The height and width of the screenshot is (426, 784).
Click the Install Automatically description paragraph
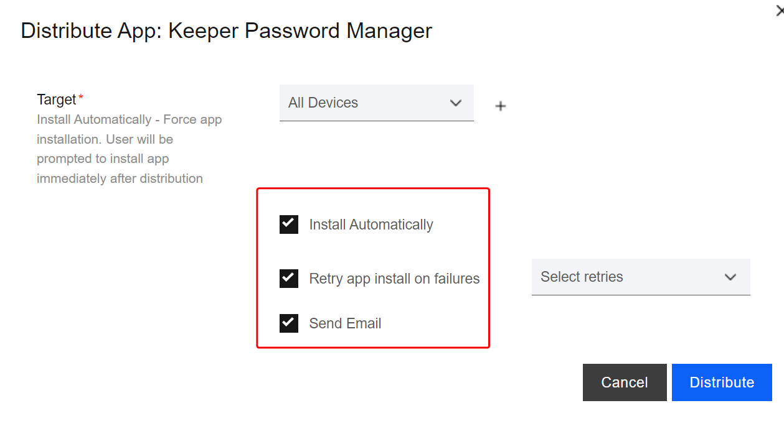click(129, 149)
